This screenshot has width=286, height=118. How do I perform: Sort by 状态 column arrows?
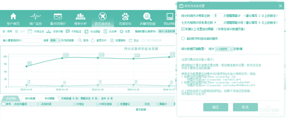tap(157, 104)
